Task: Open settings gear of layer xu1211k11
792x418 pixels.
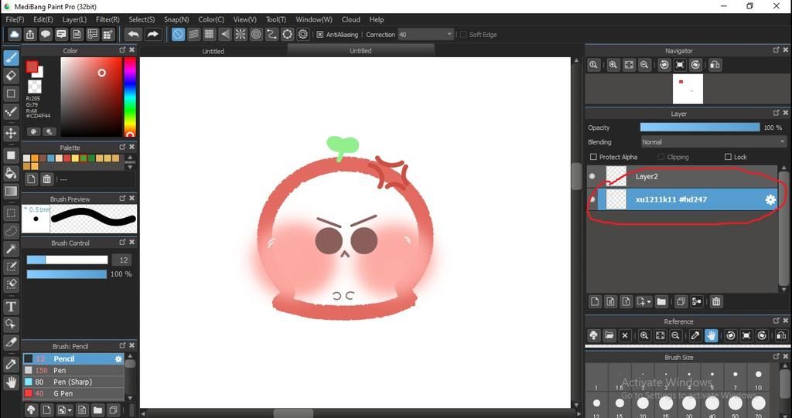Action: point(770,200)
